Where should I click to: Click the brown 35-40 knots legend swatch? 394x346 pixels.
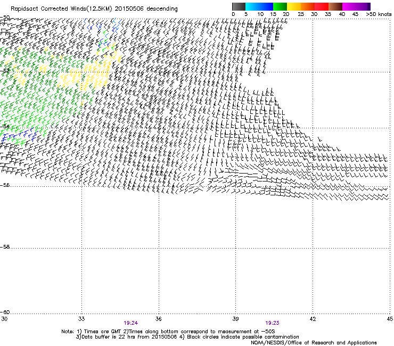[x=335, y=6]
